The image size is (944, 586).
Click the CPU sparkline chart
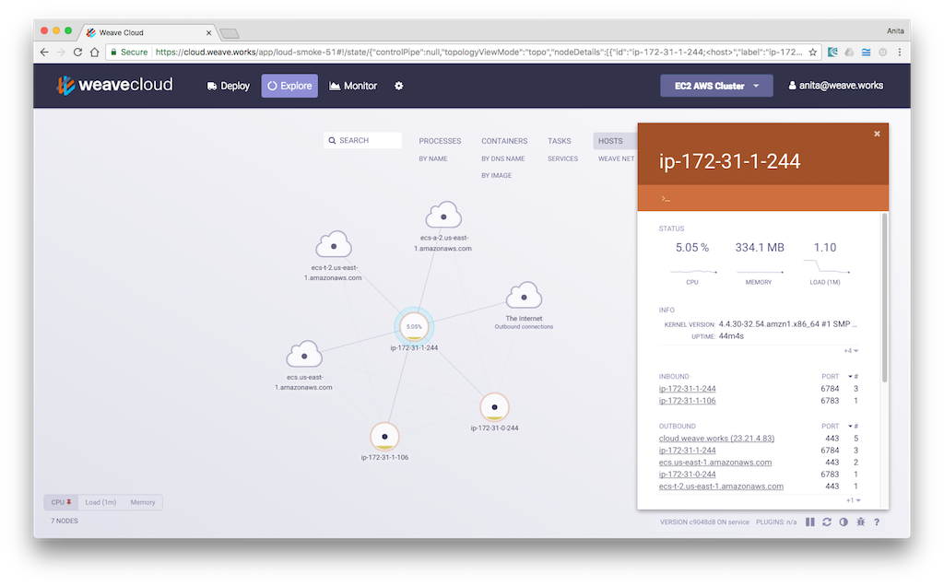pyautogui.click(x=693, y=271)
